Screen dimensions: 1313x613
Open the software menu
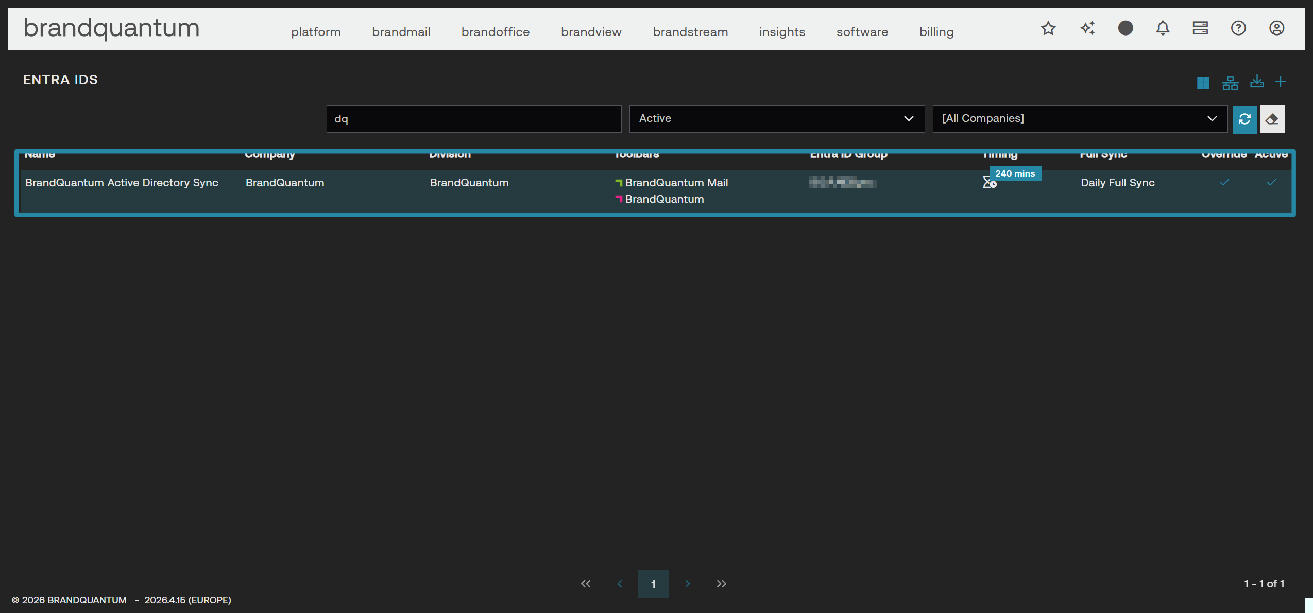click(x=862, y=32)
